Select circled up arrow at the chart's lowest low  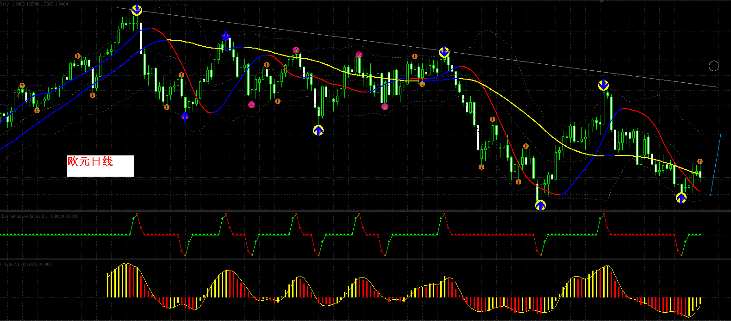click(x=540, y=205)
